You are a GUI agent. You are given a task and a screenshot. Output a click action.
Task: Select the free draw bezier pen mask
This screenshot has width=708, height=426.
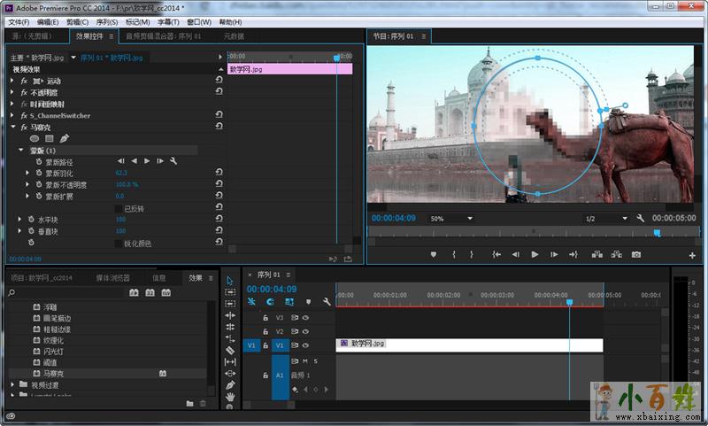[64, 139]
